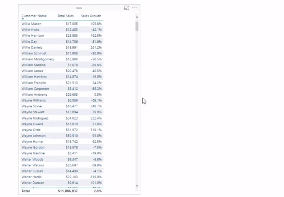Click Sales Growth value 261.2%
This screenshot has width=284, height=197.
[x=96, y=47]
